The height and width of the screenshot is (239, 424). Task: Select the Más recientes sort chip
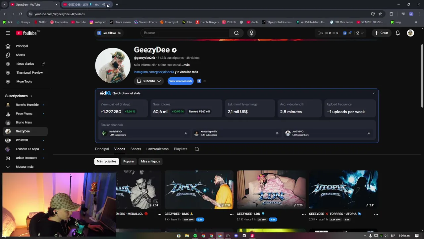pos(107,161)
